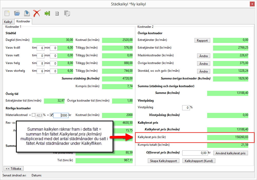Open a saved calculation via folder icon
The height and width of the screenshot is (180, 257).
coord(17,13)
